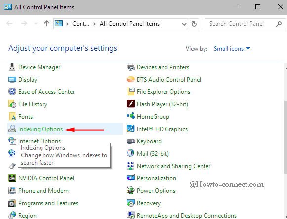The height and width of the screenshot is (219, 287).
Task: Click the Intel HD Graphics icon
Action: click(131, 129)
